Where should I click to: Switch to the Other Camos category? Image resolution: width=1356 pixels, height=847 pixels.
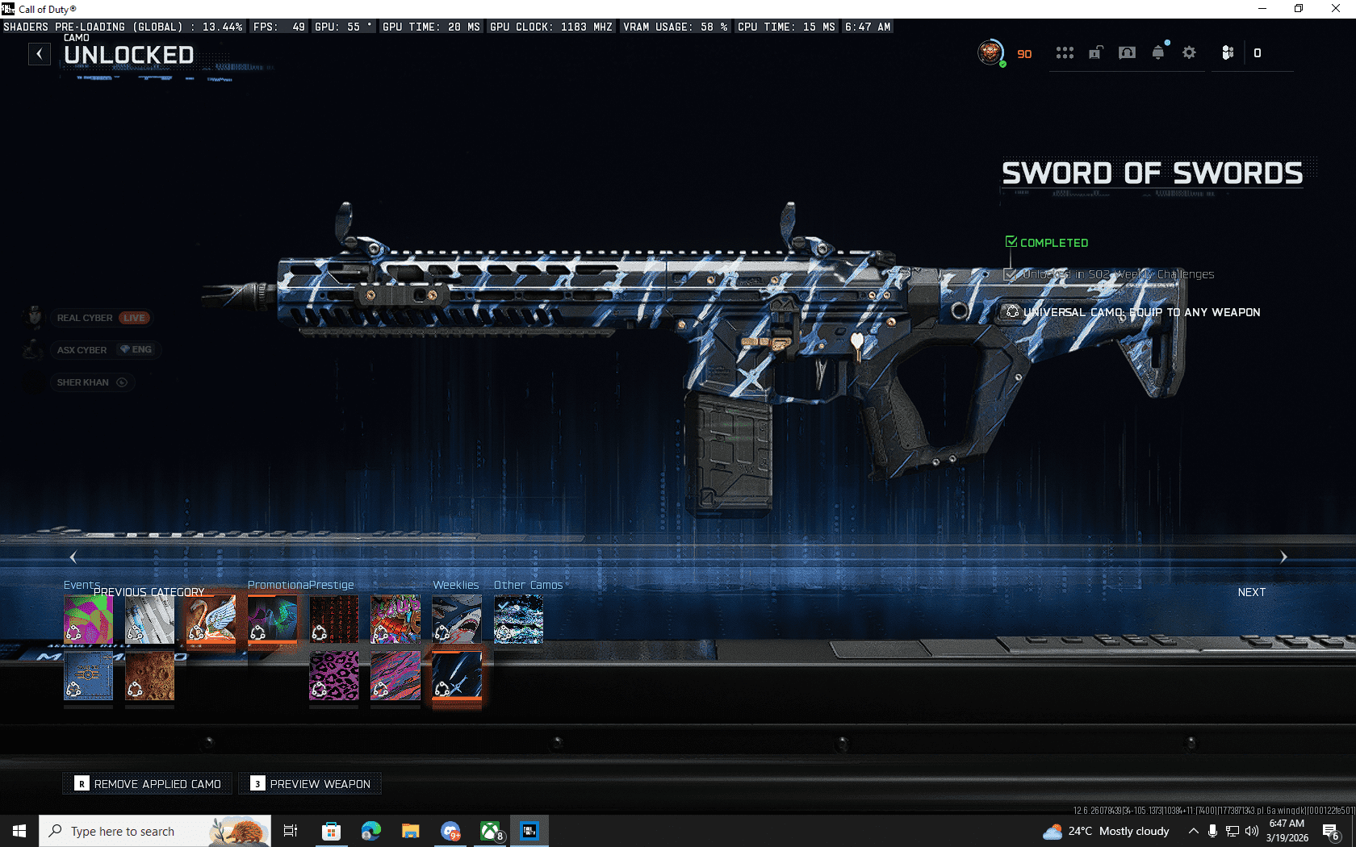pos(528,585)
